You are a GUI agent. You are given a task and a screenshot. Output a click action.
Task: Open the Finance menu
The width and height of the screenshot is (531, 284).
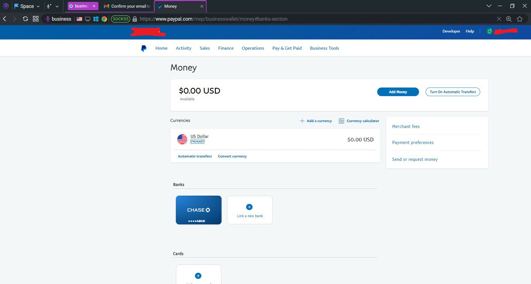(226, 48)
